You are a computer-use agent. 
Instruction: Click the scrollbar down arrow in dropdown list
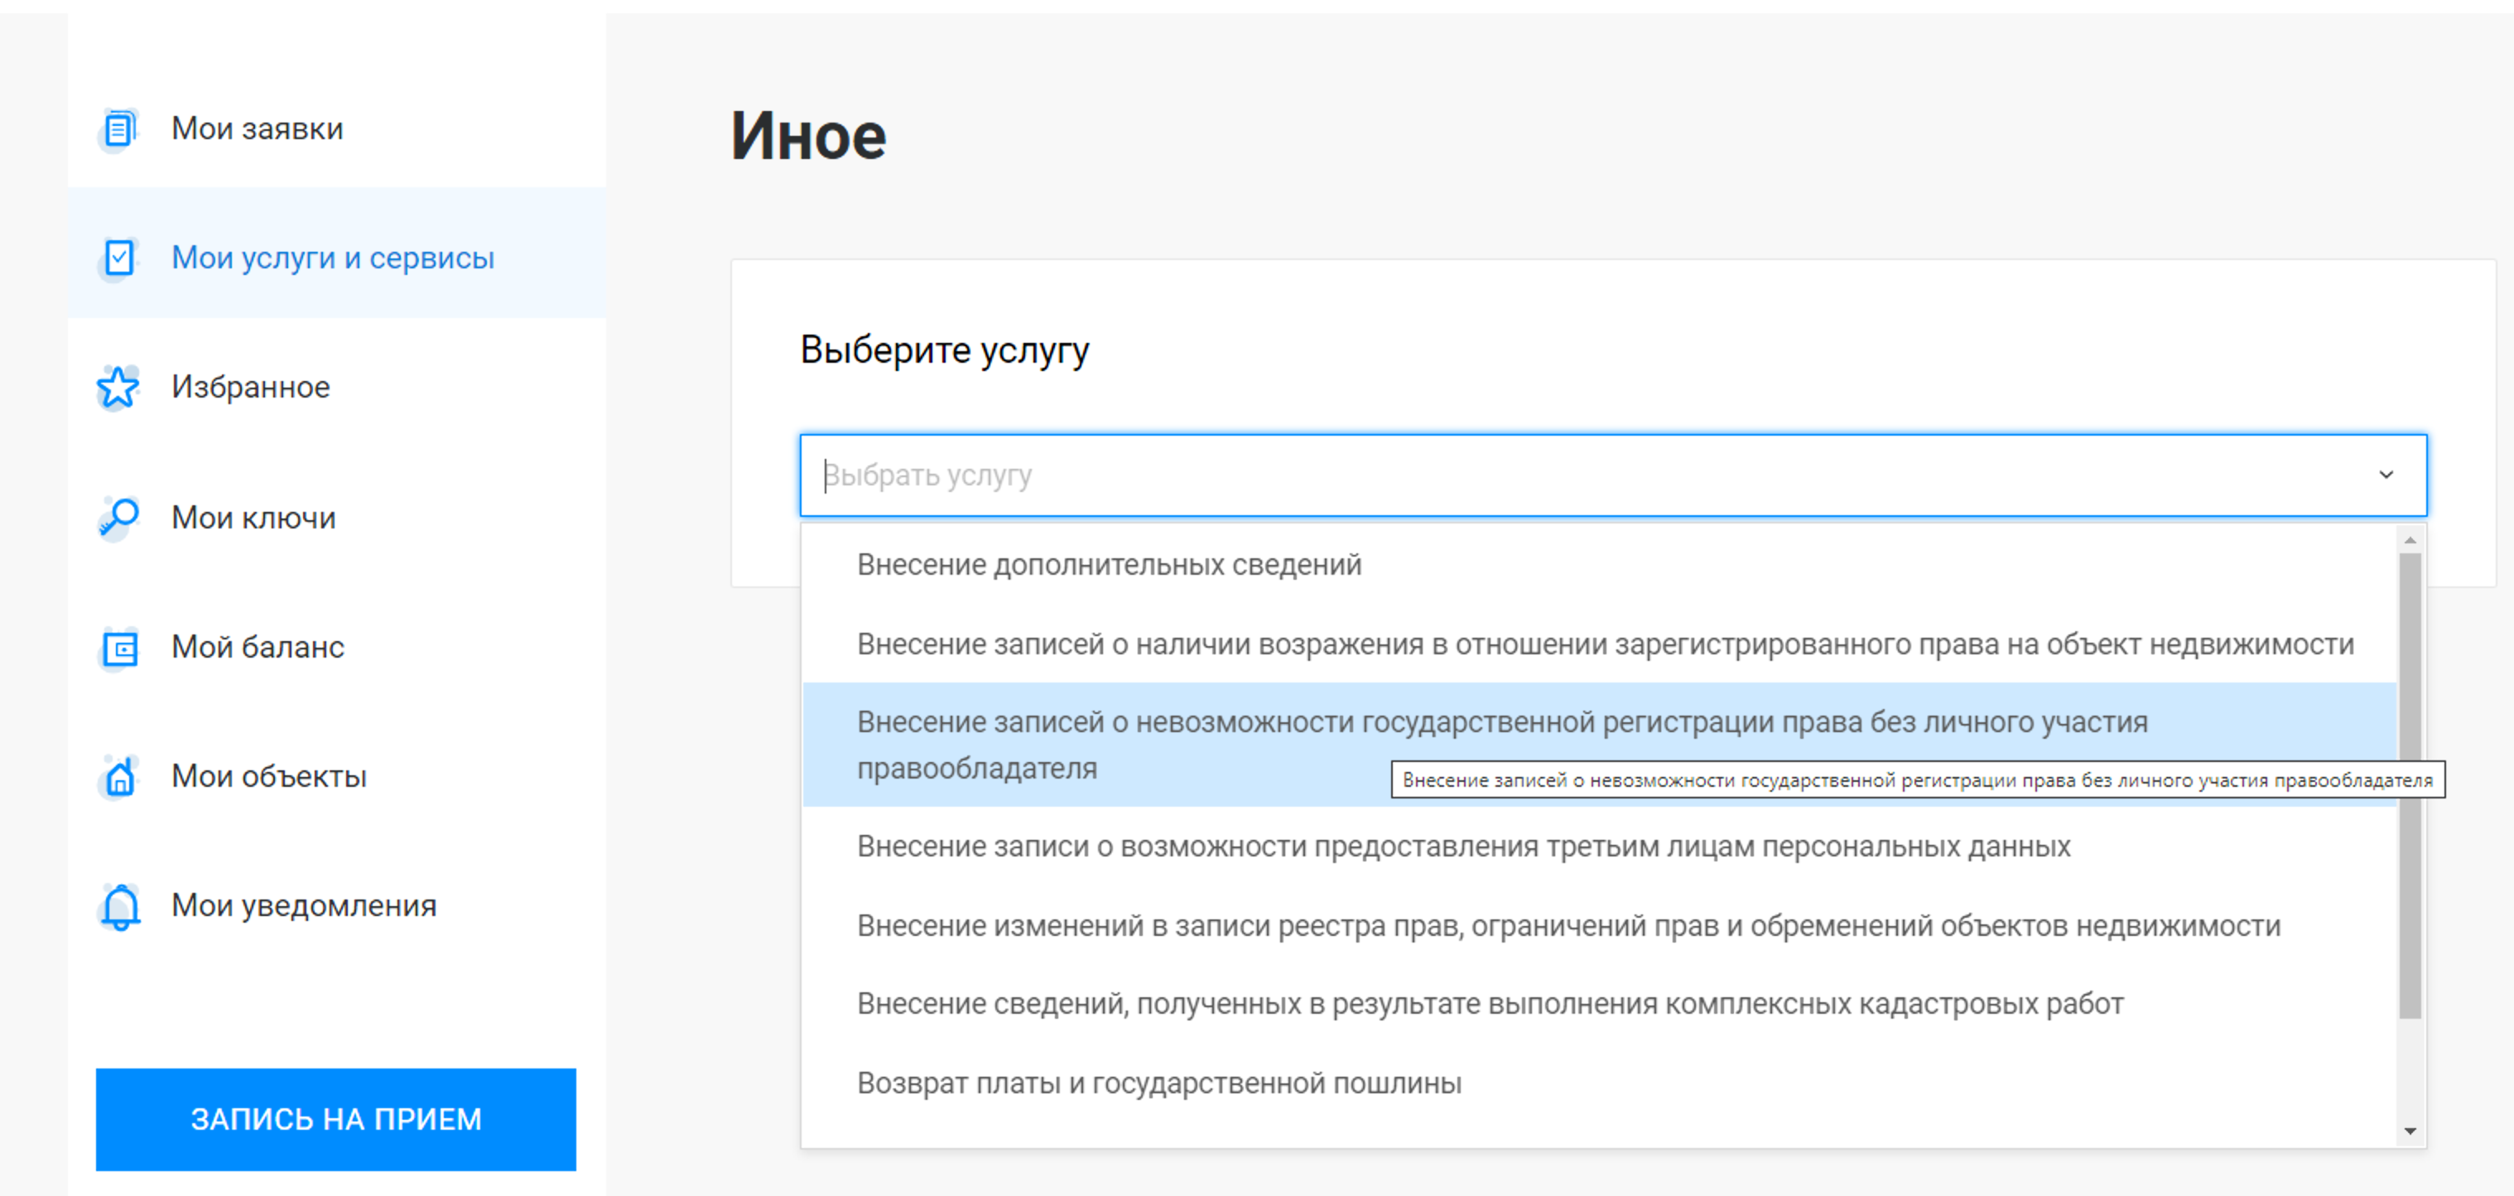pyautogui.click(x=2410, y=1131)
